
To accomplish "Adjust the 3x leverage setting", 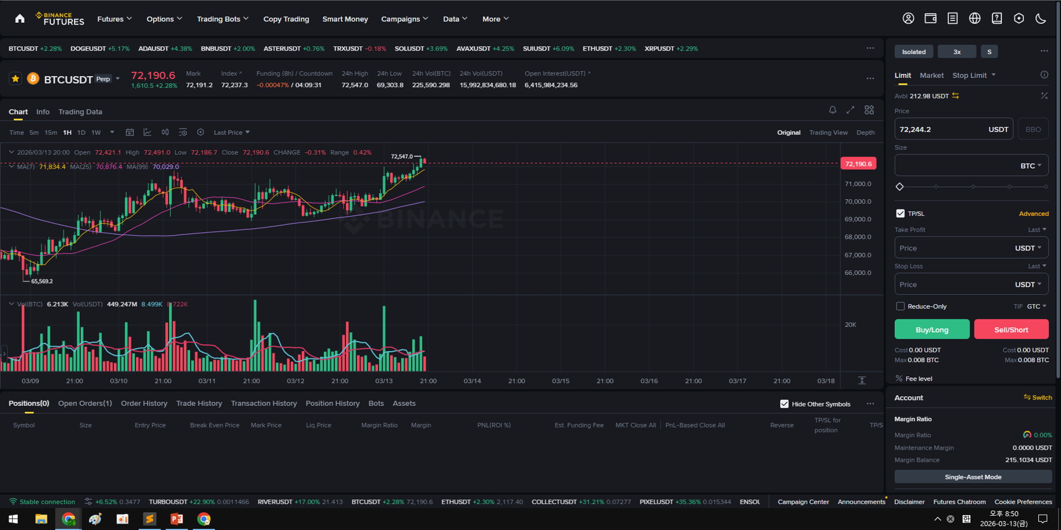I will pos(957,52).
